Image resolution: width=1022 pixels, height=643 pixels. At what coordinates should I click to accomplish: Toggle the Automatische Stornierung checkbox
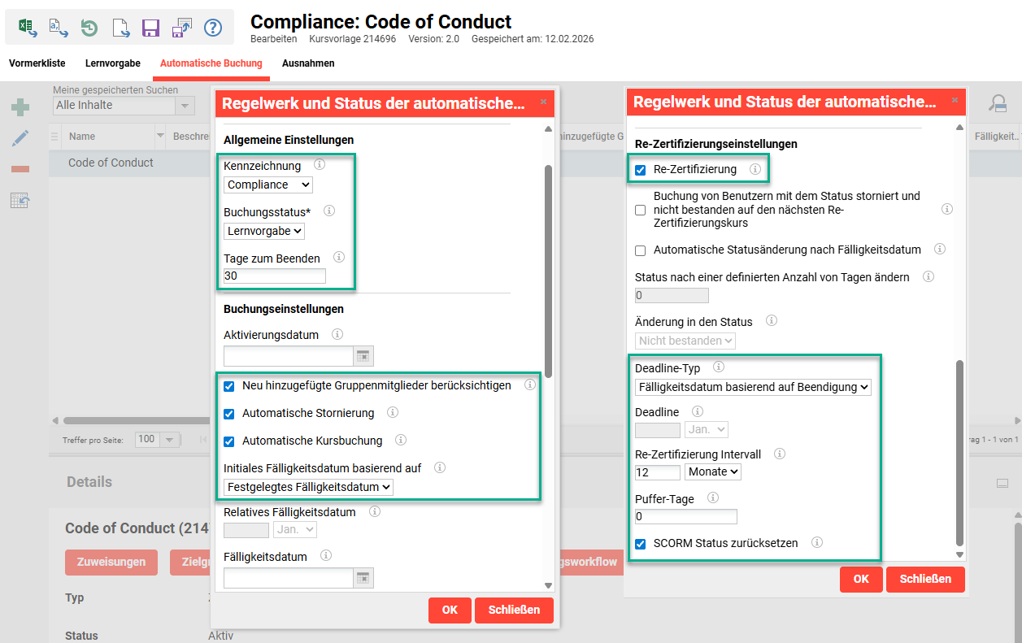coord(229,414)
